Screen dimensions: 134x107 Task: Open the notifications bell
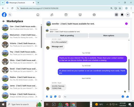(x=122, y=15)
